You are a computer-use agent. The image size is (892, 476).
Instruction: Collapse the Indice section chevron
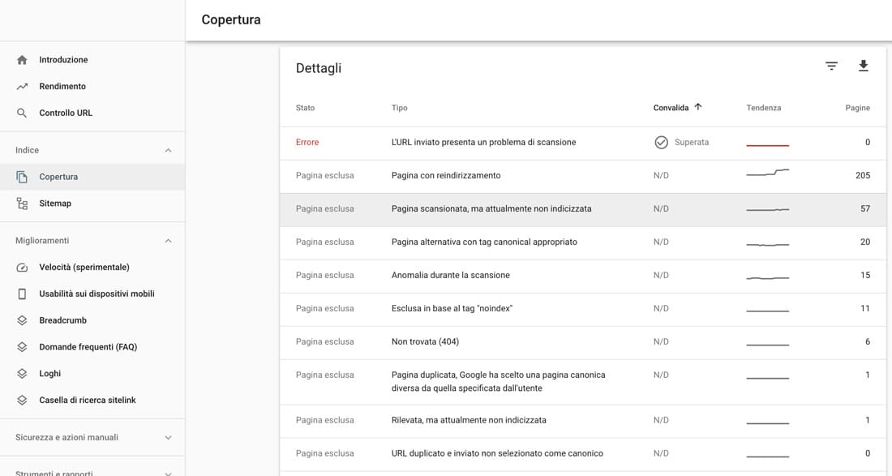(x=168, y=150)
